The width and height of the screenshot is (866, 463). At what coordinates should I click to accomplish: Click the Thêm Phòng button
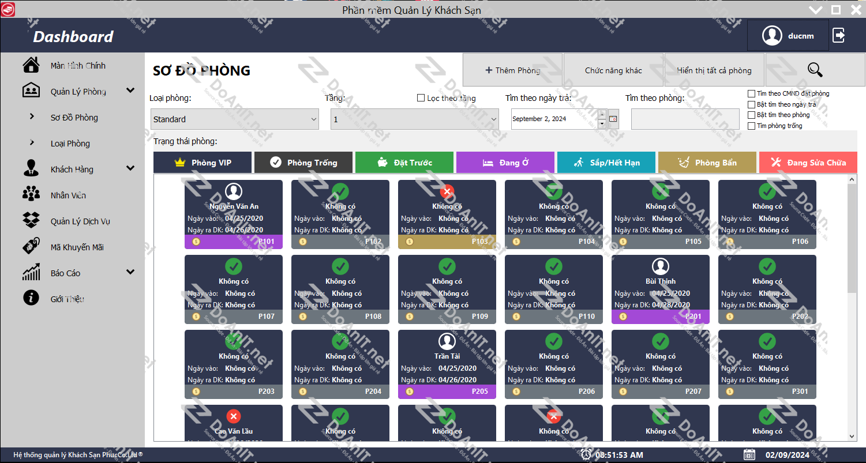512,70
